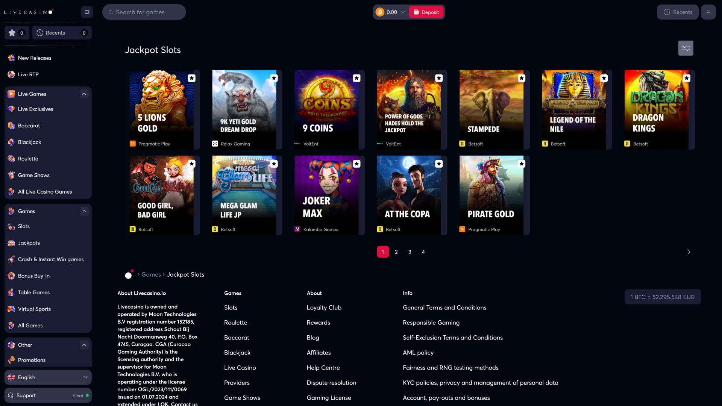Image resolution: width=722 pixels, height=406 pixels.
Task: Click the Game Shows sidebar icon
Action: point(11,175)
